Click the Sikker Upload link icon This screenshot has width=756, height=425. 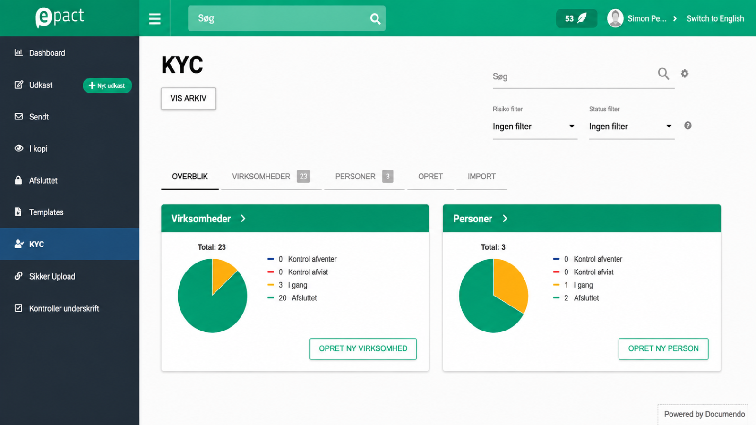tap(18, 276)
